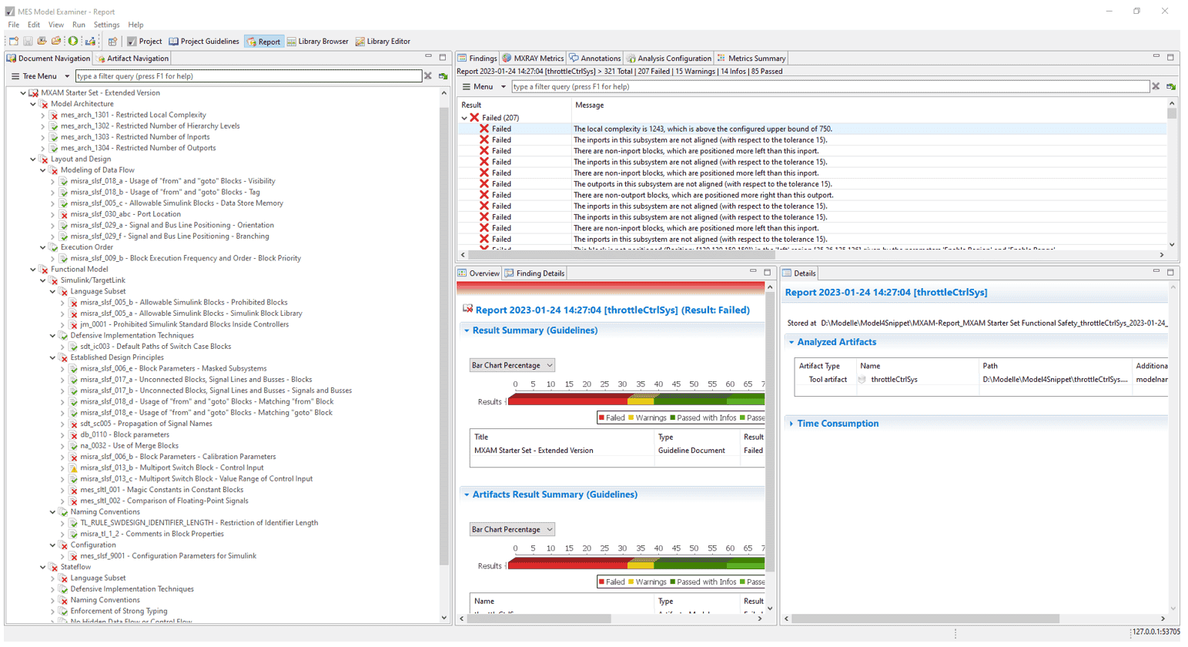Click the Findings filter query field

click(x=830, y=87)
